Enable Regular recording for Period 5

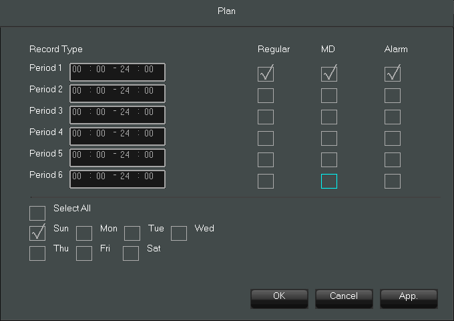pyautogui.click(x=266, y=160)
